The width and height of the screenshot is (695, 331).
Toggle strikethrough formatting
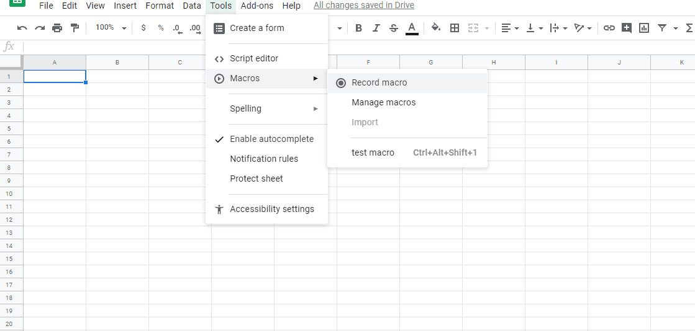[x=394, y=28]
